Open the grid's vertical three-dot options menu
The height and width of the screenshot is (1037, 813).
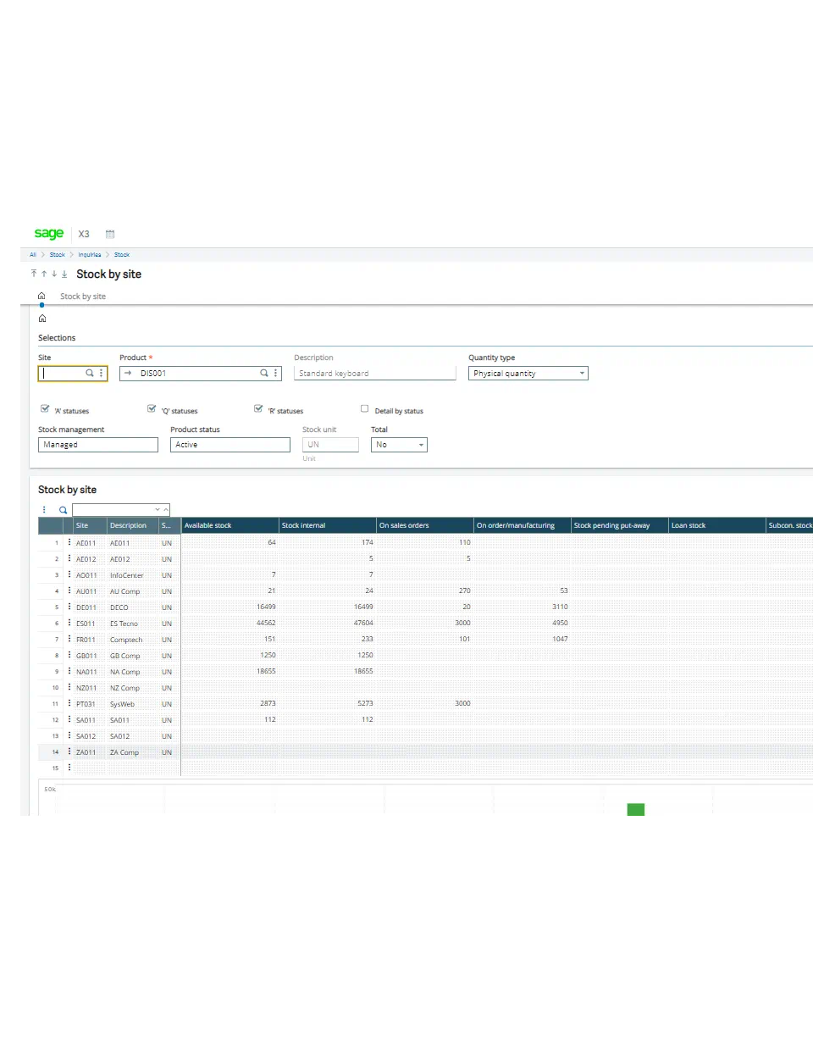pos(44,509)
